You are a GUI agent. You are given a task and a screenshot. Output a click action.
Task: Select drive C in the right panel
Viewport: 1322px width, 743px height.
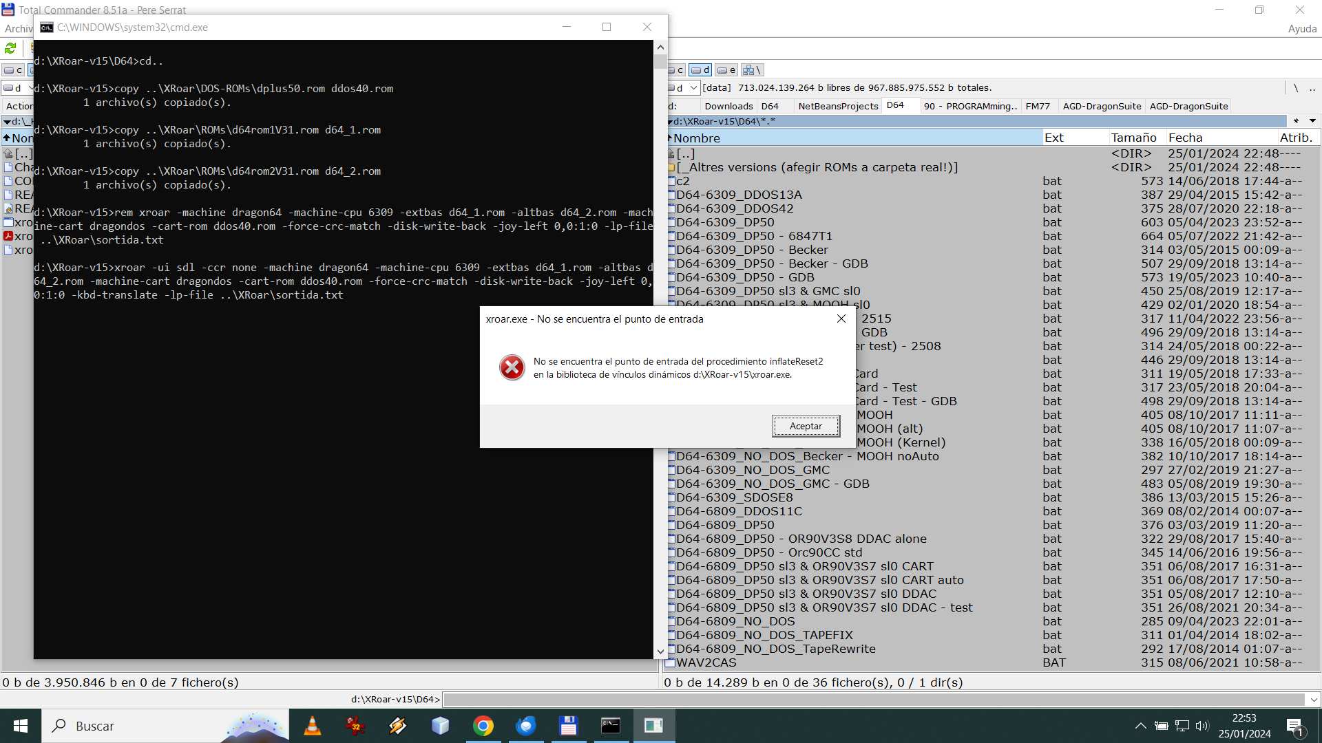(x=677, y=69)
